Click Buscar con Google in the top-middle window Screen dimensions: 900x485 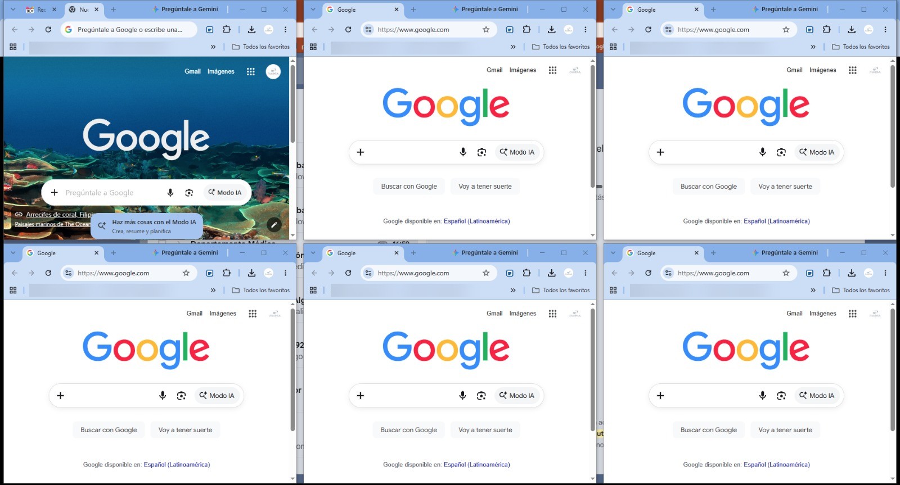(x=409, y=187)
